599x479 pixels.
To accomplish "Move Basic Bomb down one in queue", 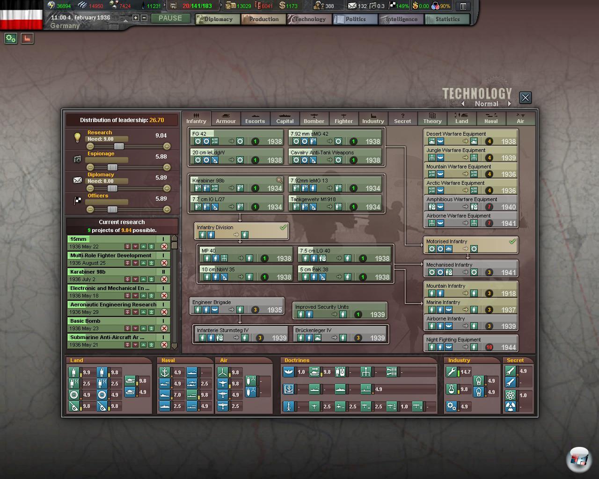I will point(135,328).
